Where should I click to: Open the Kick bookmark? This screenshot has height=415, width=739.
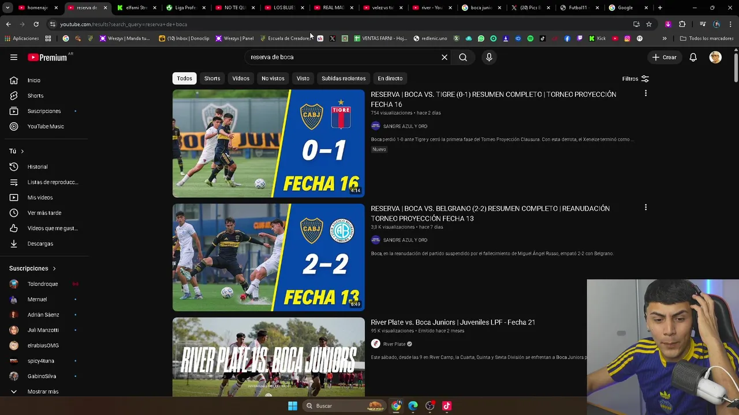tap(597, 39)
